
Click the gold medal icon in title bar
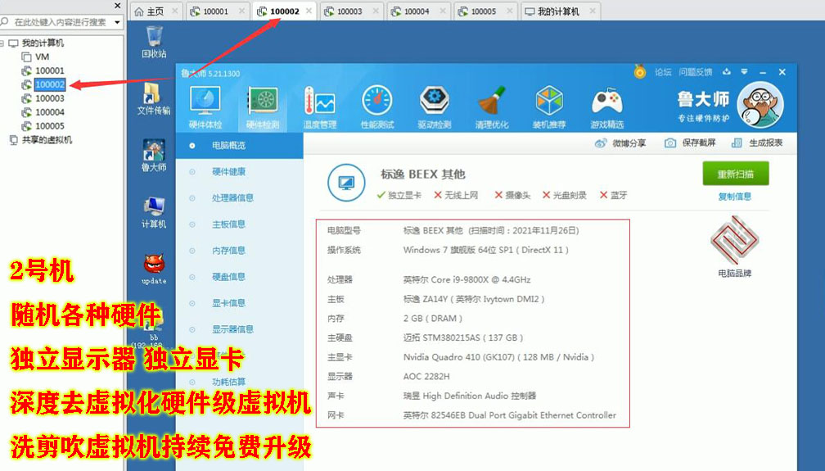640,71
